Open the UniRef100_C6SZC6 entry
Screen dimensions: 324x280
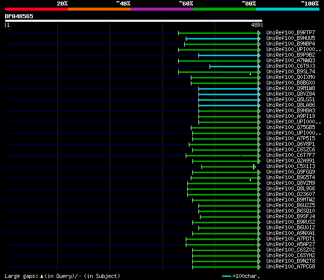291,150
